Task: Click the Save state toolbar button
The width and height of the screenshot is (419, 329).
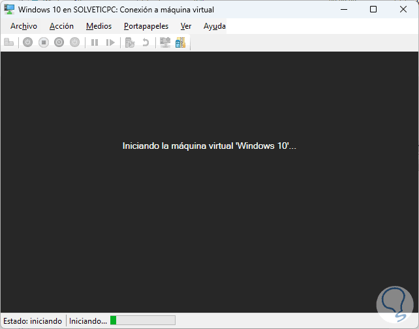Action: 75,42
